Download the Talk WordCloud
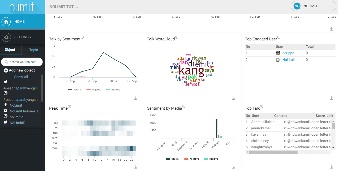The image size is (338, 171). pyautogui.click(x=234, y=98)
